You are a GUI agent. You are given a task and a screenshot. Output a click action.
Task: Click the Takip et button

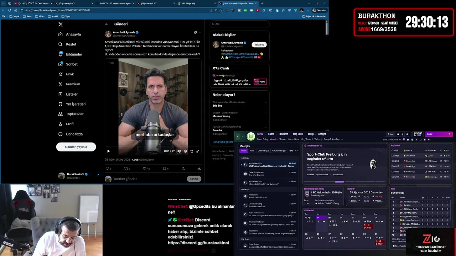[259, 44]
